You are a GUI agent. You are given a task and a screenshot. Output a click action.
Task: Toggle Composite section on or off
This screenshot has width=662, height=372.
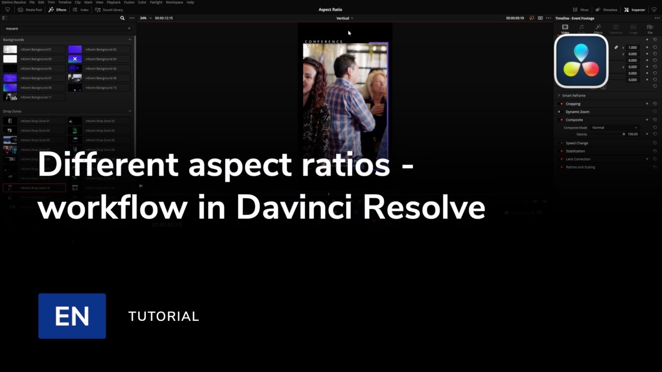562,120
